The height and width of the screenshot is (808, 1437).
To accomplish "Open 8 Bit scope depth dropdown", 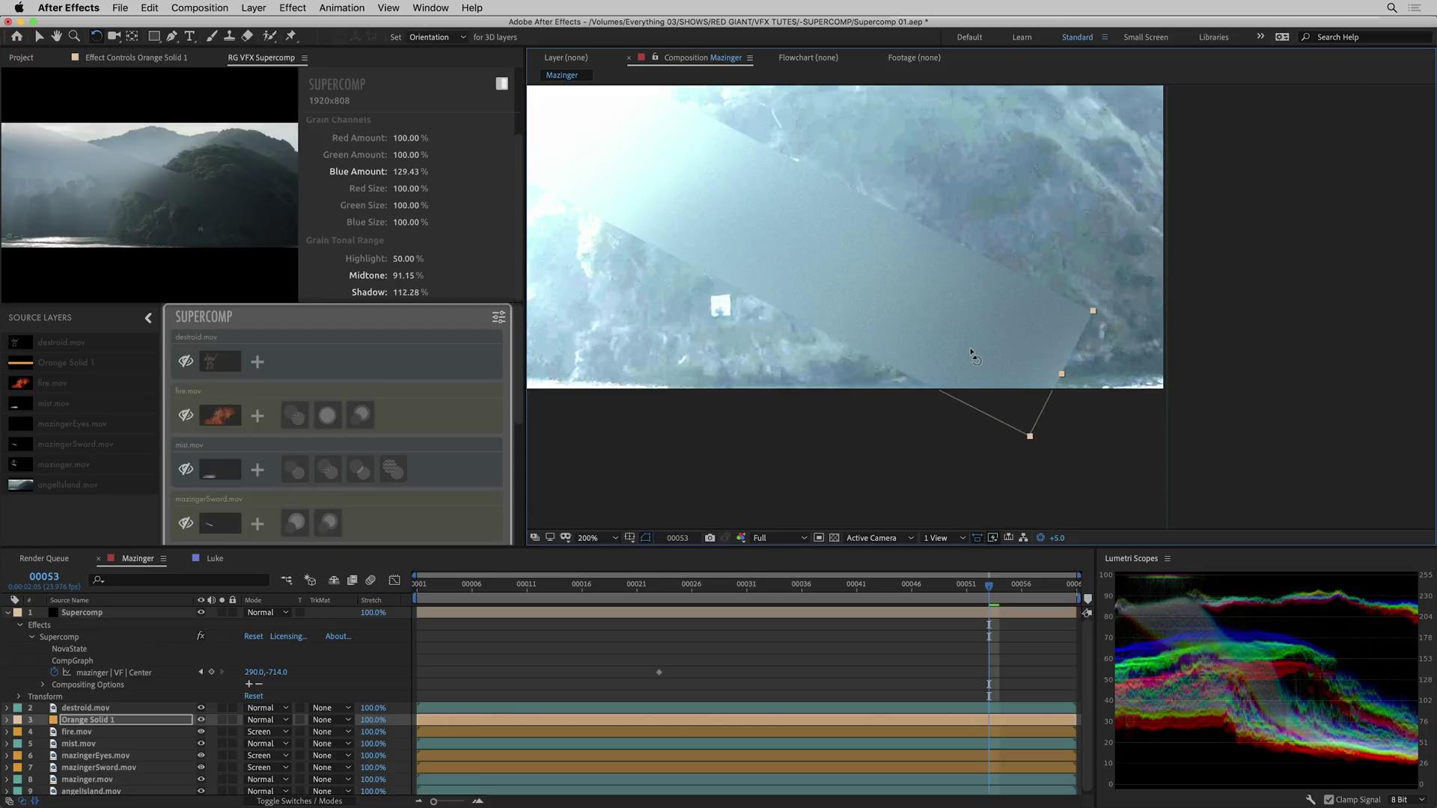I will pyautogui.click(x=1408, y=800).
